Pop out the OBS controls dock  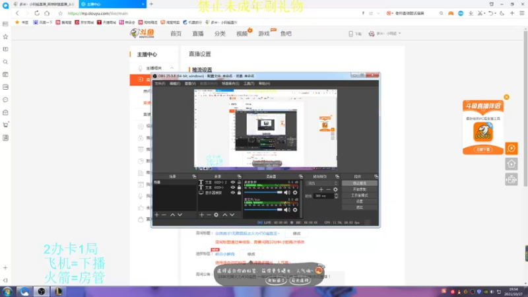coord(376,176)
